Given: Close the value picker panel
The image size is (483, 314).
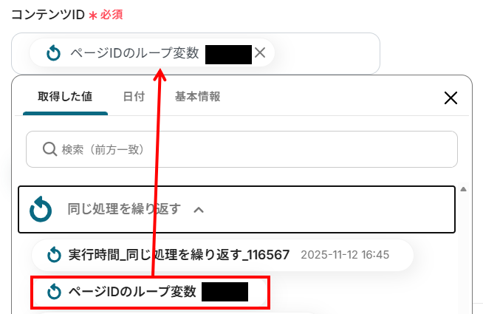Looking at the screenshot, I should (451, 98).
